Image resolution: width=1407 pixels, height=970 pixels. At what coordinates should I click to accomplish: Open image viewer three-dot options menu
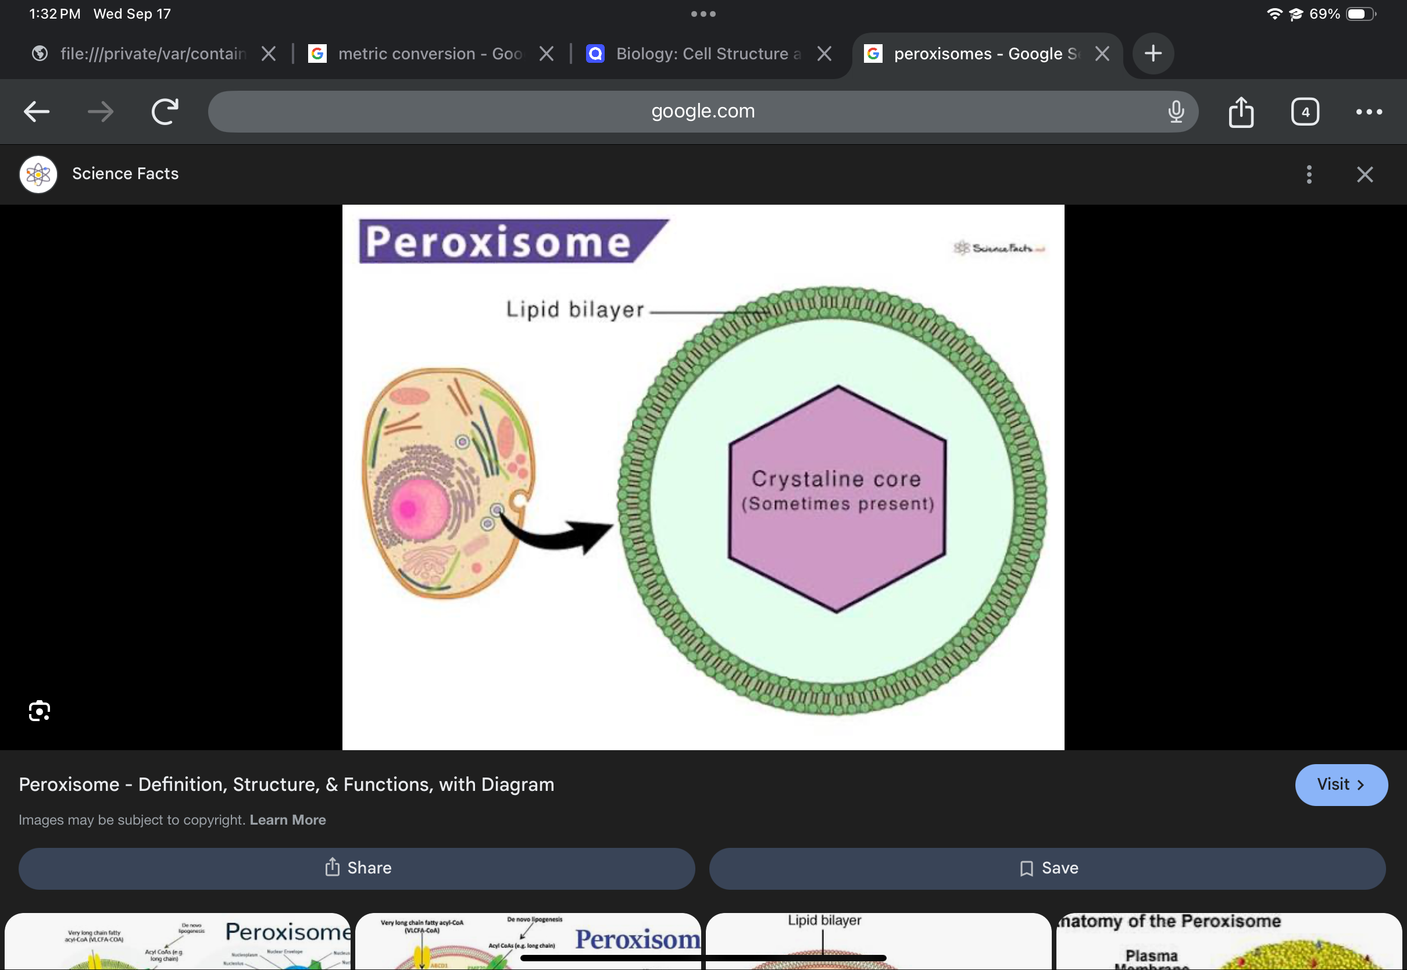[x=1309, y=174]
